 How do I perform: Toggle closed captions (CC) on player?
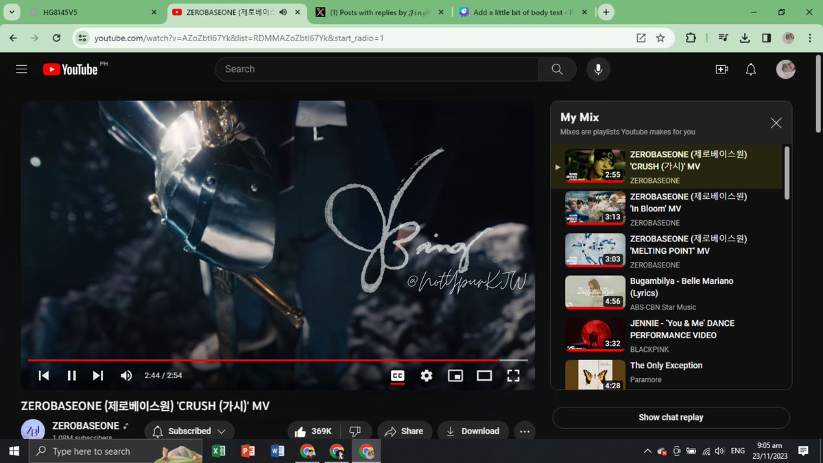(398, 375)
